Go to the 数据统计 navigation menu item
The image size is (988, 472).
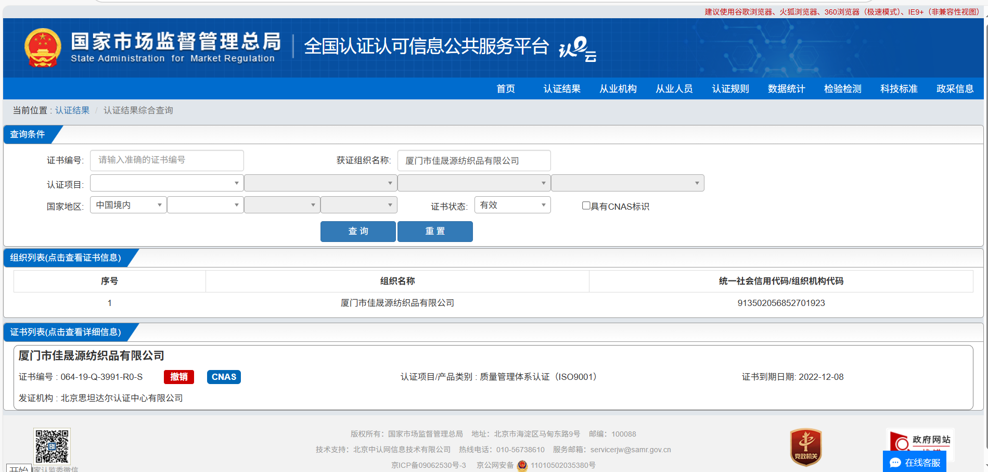pyautogui.click(x=786, y=89)
